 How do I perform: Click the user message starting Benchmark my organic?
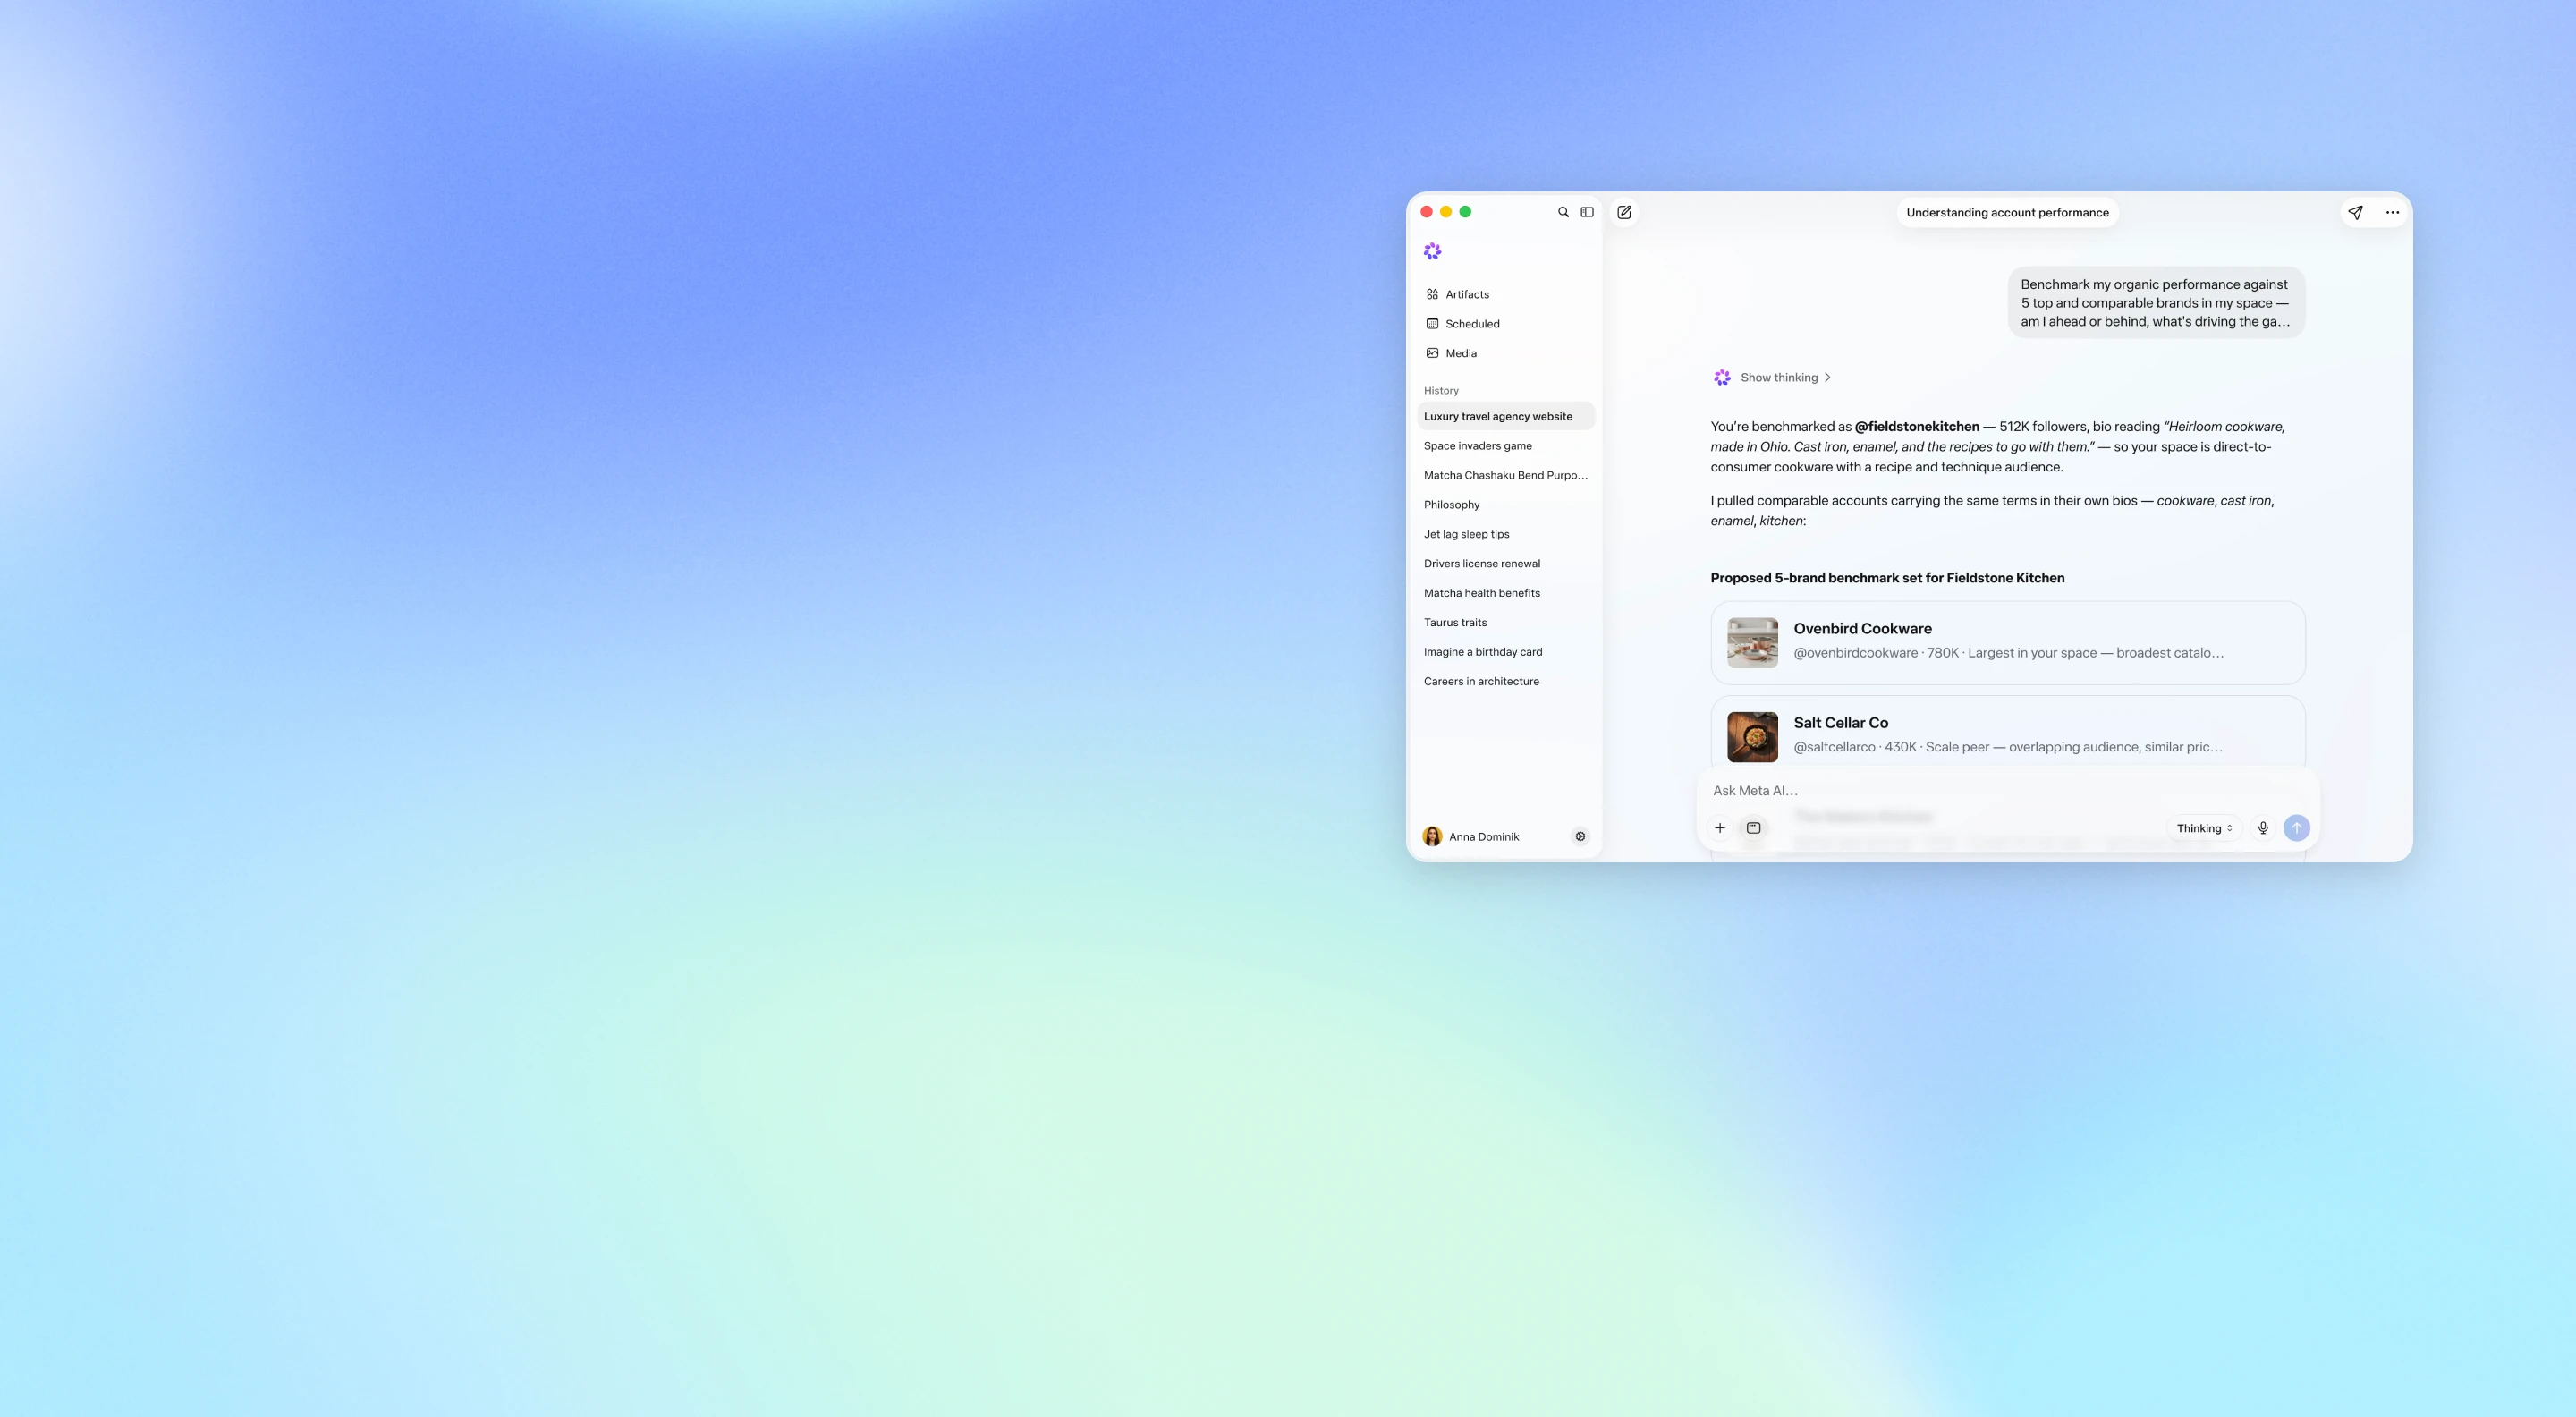(x=2155, y=302)
